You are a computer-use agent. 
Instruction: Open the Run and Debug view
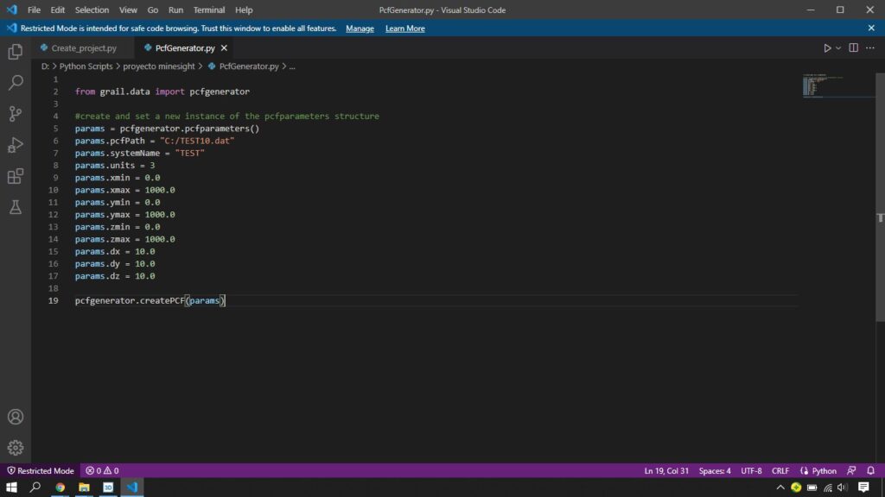(x=16, y=145)
